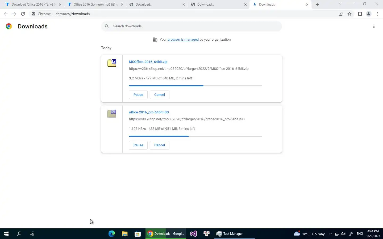Viewport: 383px width, 239px height.
Task: Click the x8top.net zip source URL
Action: 189,69
